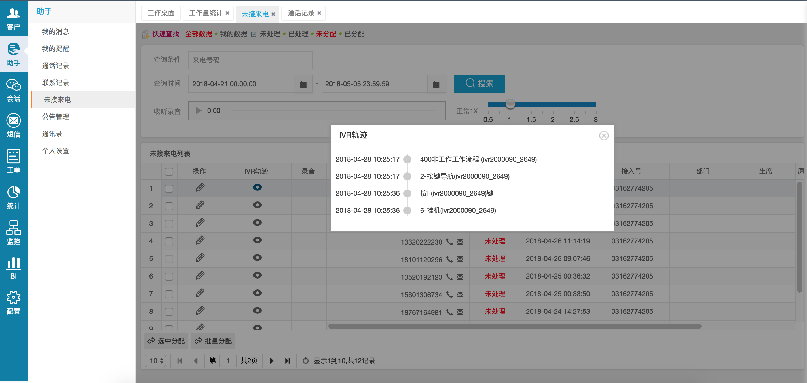Open the 短信 SMS section

(14, 126)
